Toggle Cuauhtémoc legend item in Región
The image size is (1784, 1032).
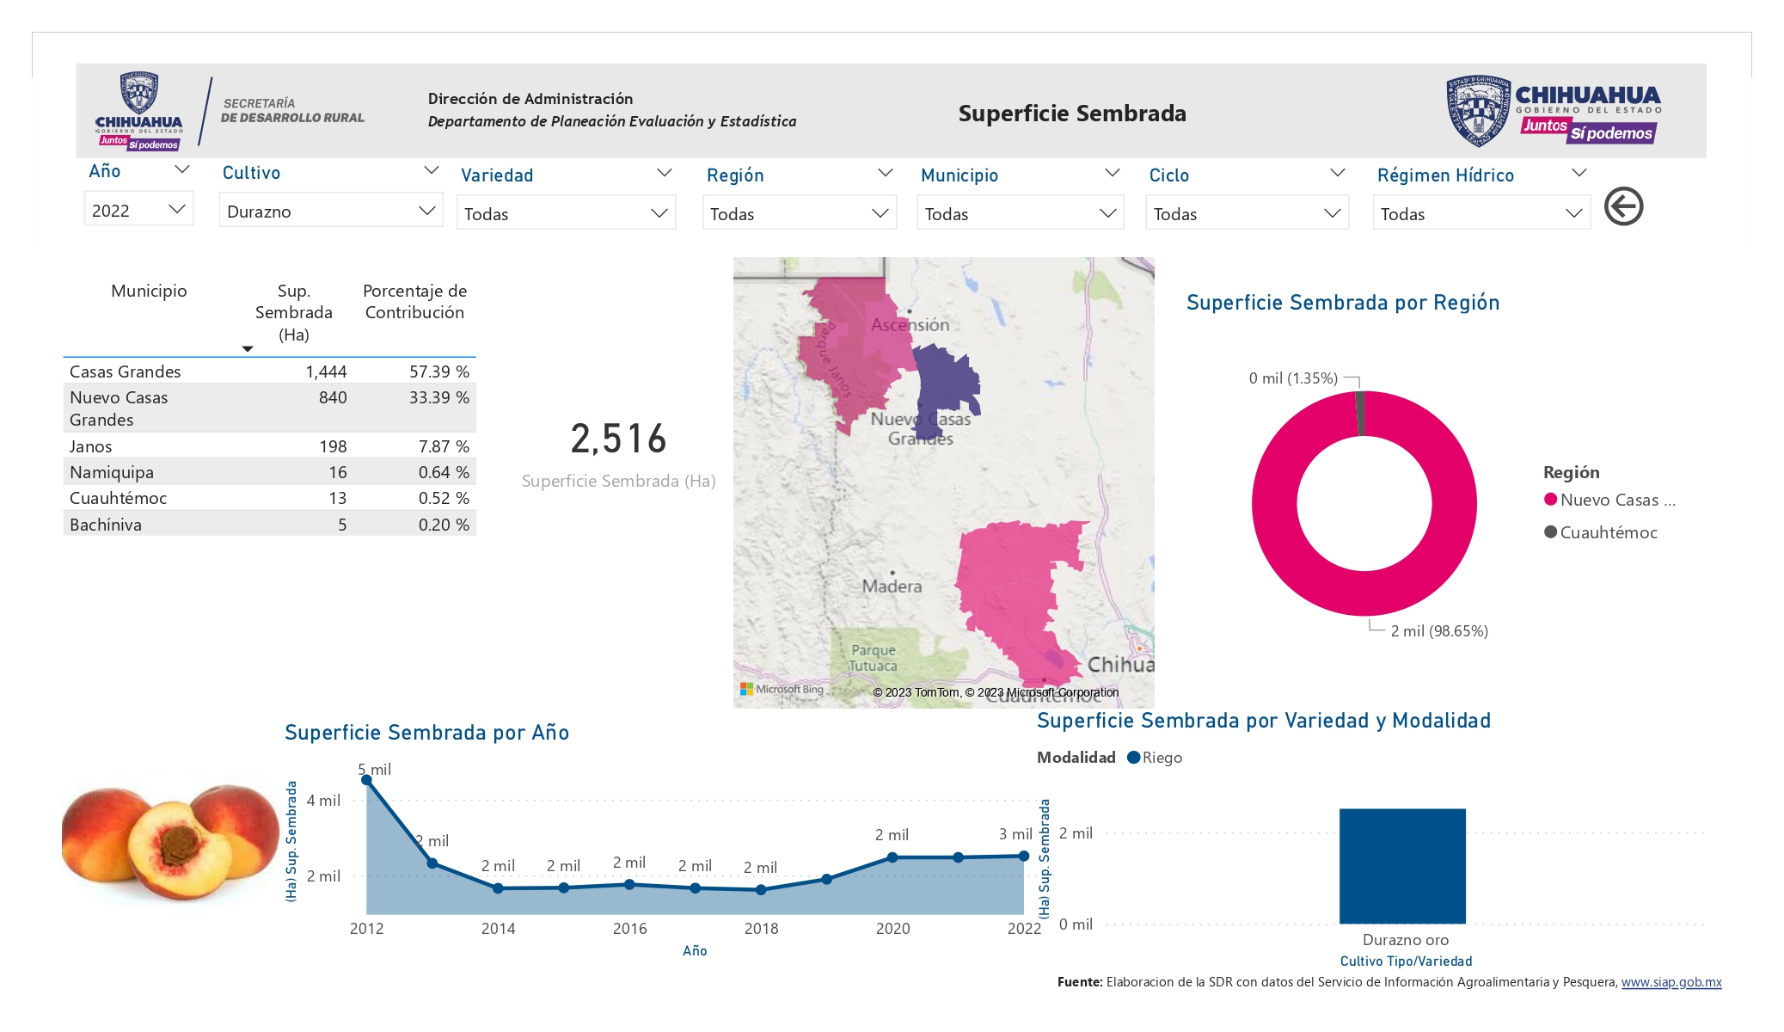pos(1600,532)
